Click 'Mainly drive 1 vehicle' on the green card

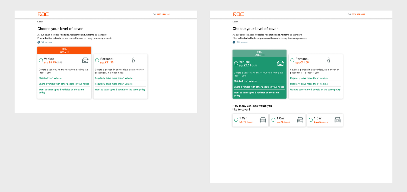(x=245, y=81)
